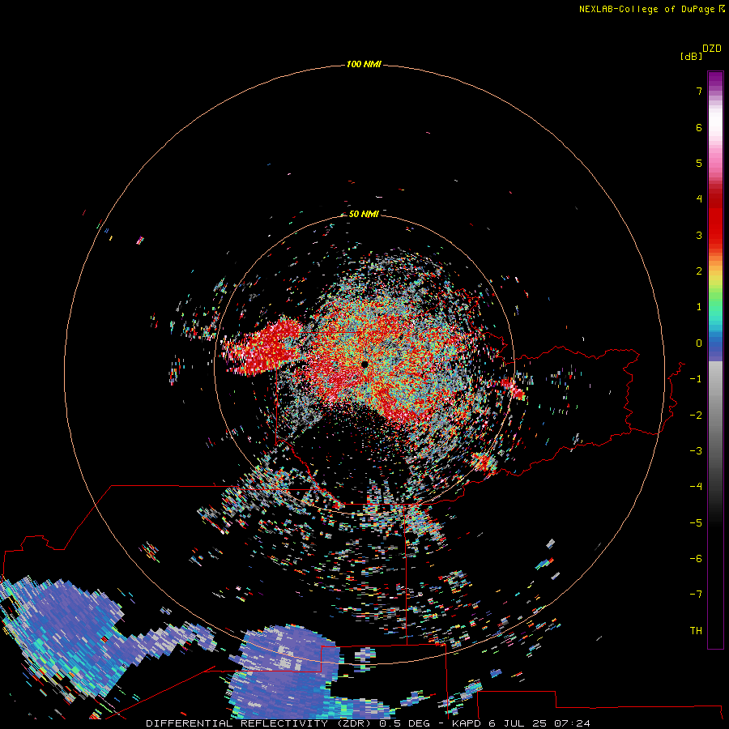Screen dimensions: 729x729
Task: Click the -5 value on the color scale
Action: (x=696, y=523)
